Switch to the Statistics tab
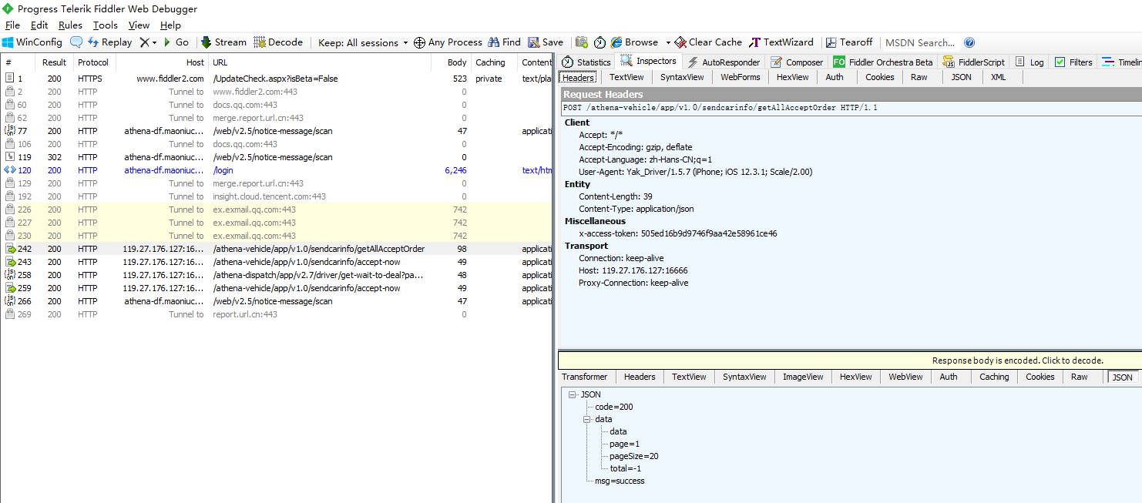This screenshot has height=503, width=1142. point(586,62)
